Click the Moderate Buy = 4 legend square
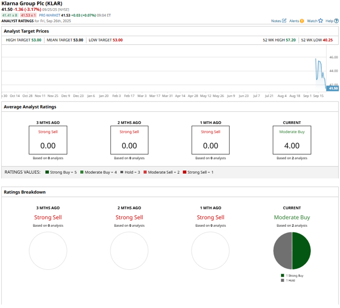340x308 pixels. 81,172
